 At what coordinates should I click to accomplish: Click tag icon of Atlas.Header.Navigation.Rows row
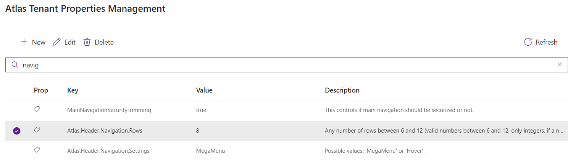coord(37,130)
